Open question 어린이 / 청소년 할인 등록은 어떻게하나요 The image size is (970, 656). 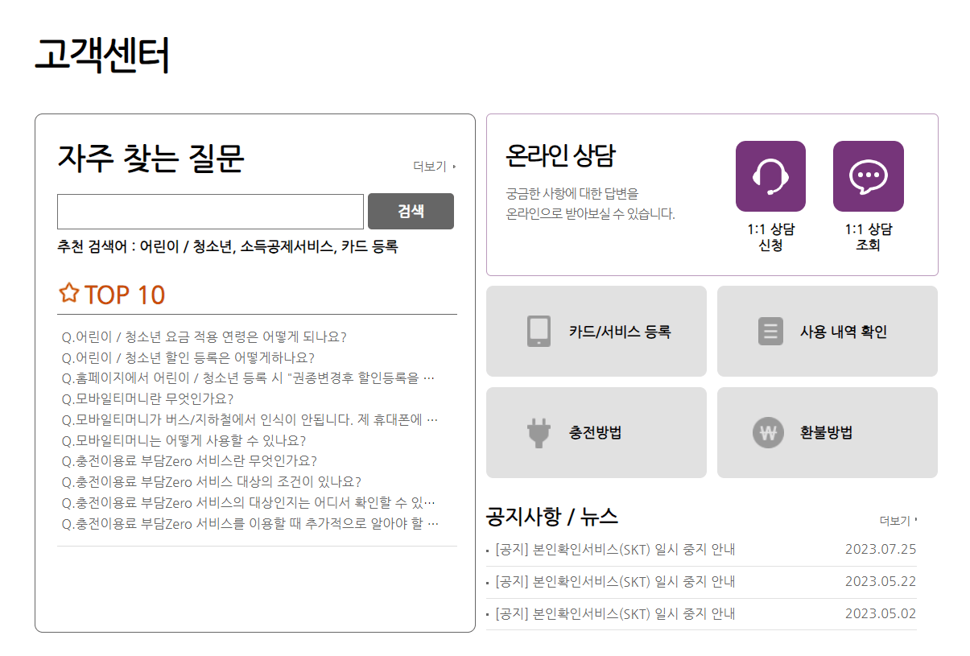188,357
